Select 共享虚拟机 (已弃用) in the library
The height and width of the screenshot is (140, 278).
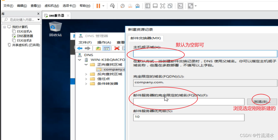pyautogui.click(x=26, y=45)
